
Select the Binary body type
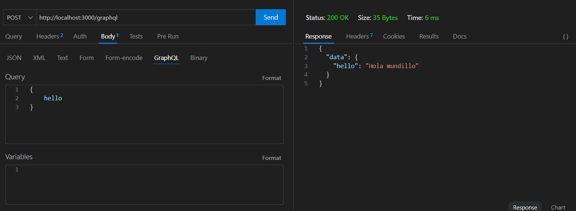tap(199, 58)
